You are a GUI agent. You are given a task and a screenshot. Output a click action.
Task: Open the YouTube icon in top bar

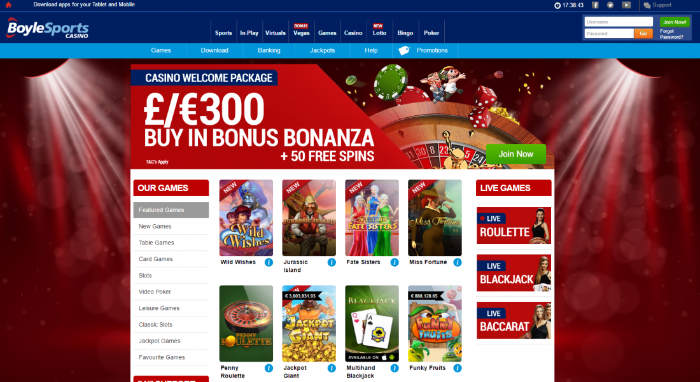coord(626,5)
